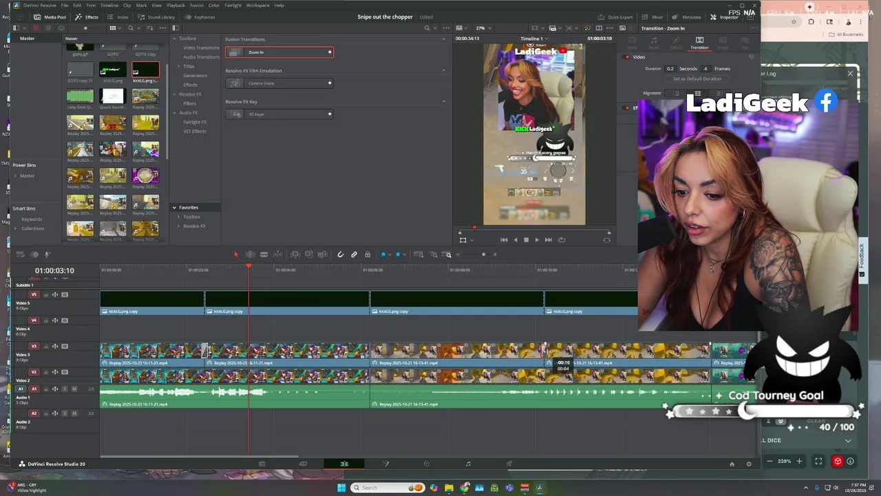The image size is (881, 496).
Task: Collapse the Resolve FX Key section
Action: (x=443, y=101)
